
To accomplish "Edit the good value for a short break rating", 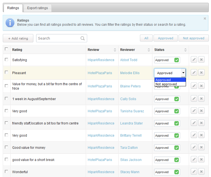I will (194, 159).
